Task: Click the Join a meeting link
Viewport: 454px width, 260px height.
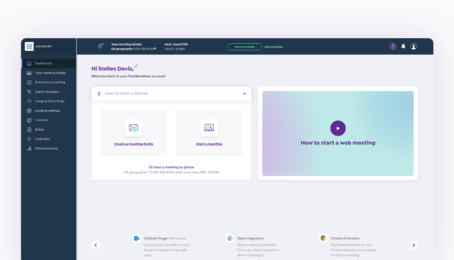Action: [x=274, y=47]
